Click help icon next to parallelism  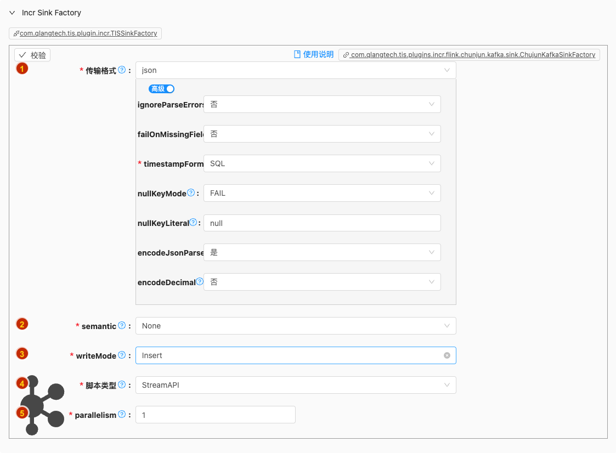pyautogui.click(x=122, y=415)
